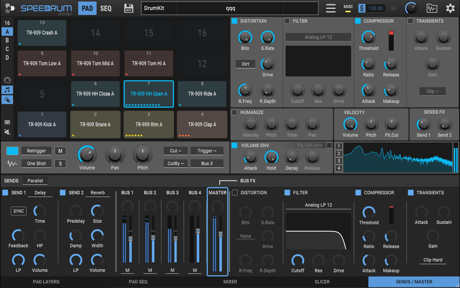
Task: Open the Speedrum hexagon logo menu
Action: 9,8
